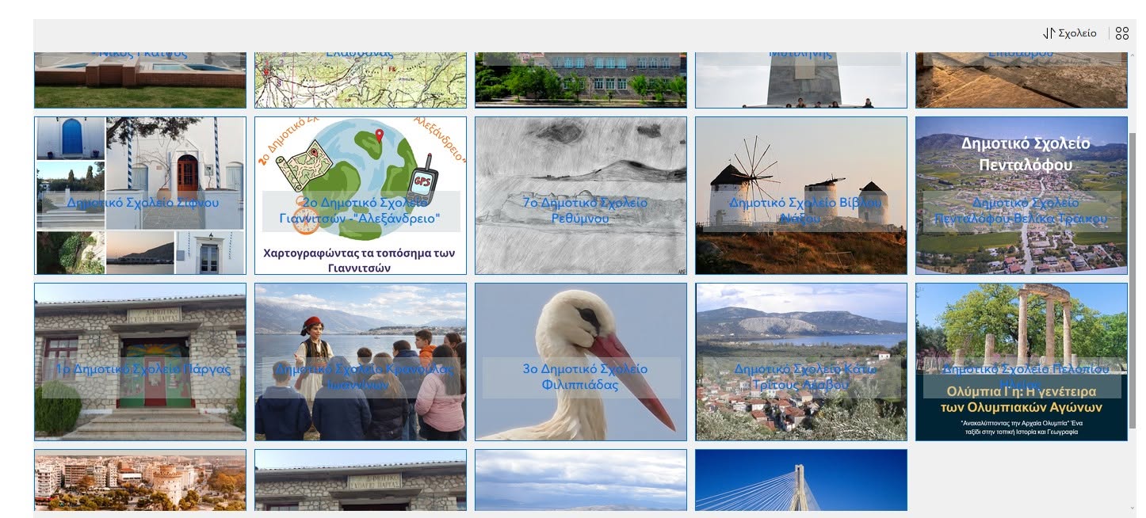Open the school building with trees thumbnail
Viewport: 1146px width, 518px height.
point(581,80)
